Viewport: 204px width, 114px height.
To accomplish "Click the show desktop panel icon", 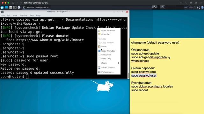I will [x=6, y=8].
